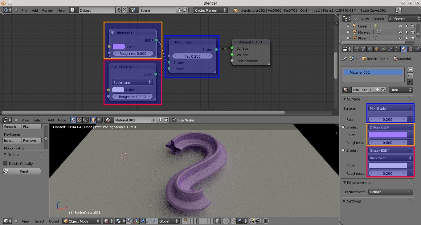Screen dimensions: 421x225
Task: Click the Reset button in the Delete panel
Action: pyautogui.click(x=22, y=171)
